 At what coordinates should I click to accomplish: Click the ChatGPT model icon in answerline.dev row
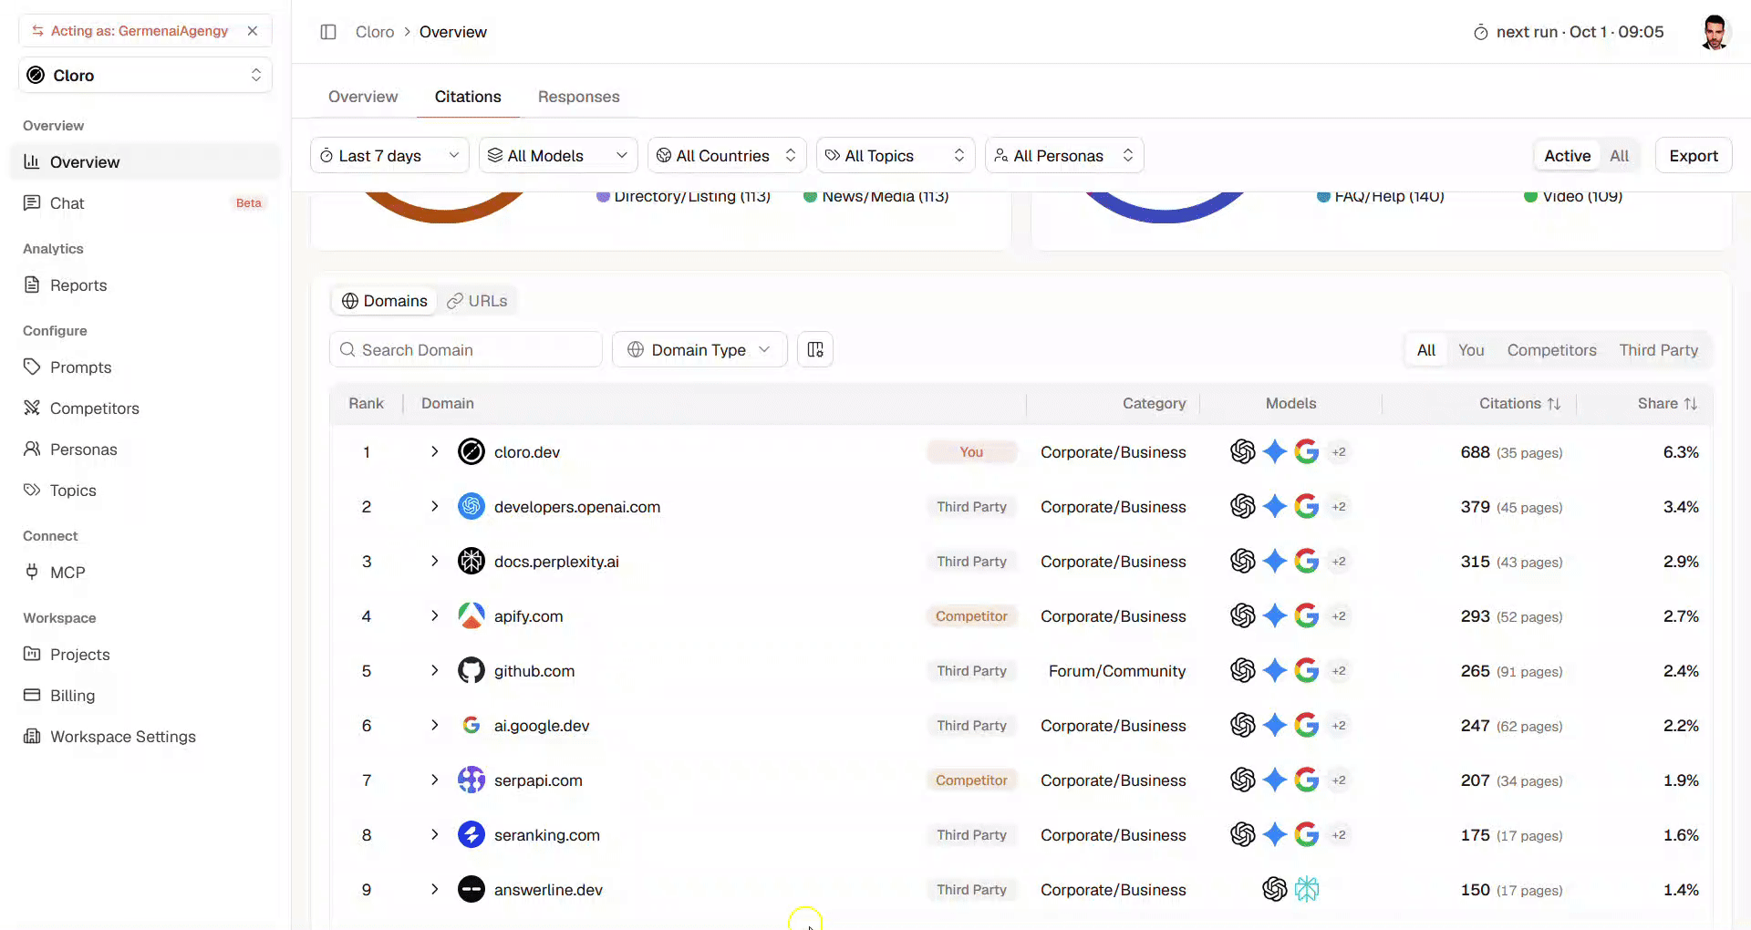coord(1275,889)
